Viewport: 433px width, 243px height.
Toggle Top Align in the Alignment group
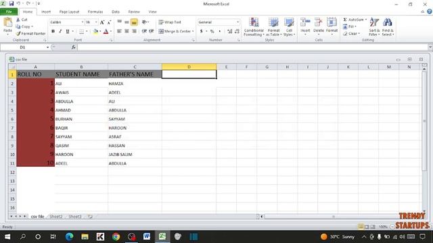(x=119, y=22)
